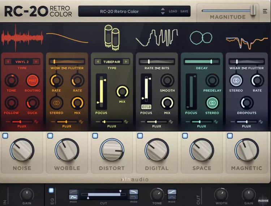The height and width of the screenshot is (206, 271).
Task: Click the Space Flux wave icon
Action: (216, 122)
